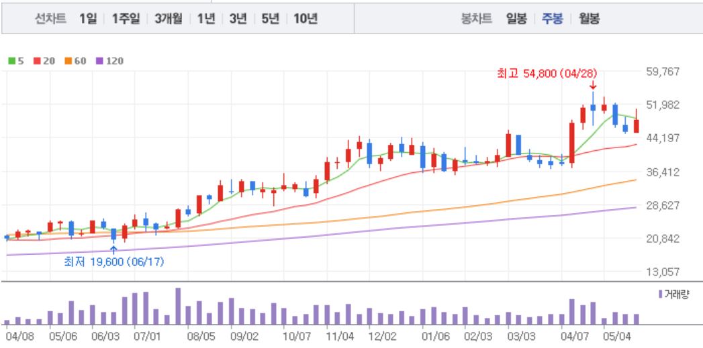Click the 20,842 price axis label

coord(663,238)
